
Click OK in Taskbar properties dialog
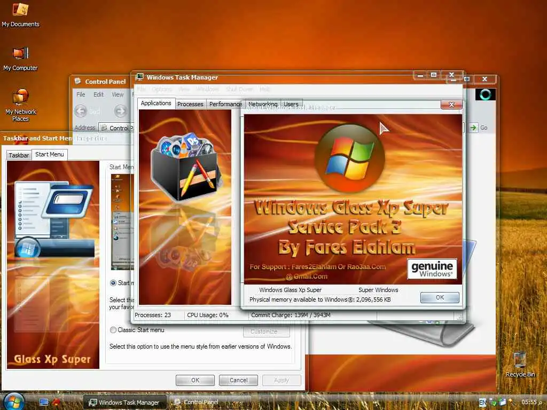[195, 380]
